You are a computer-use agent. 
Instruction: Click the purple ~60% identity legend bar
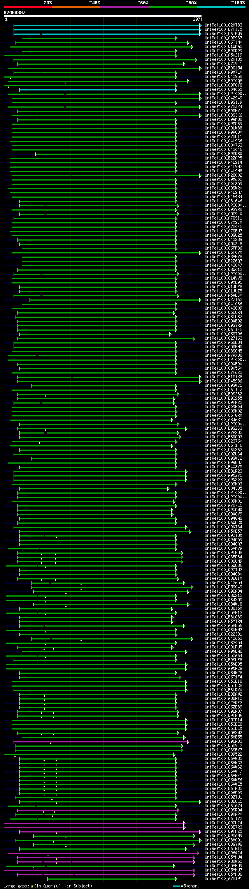click(x=124, y=7)
